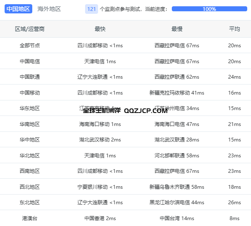Click 中国香港 2ms cell
251x226 pixels.
pos(100,218)
